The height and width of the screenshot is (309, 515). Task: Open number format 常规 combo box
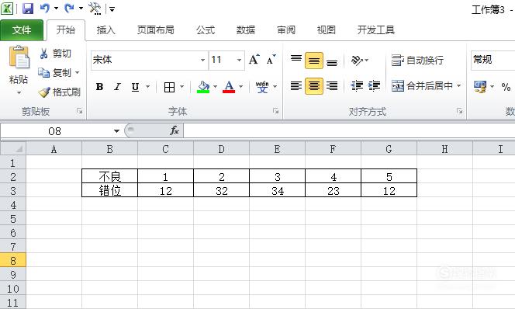(x=493, y=60)
